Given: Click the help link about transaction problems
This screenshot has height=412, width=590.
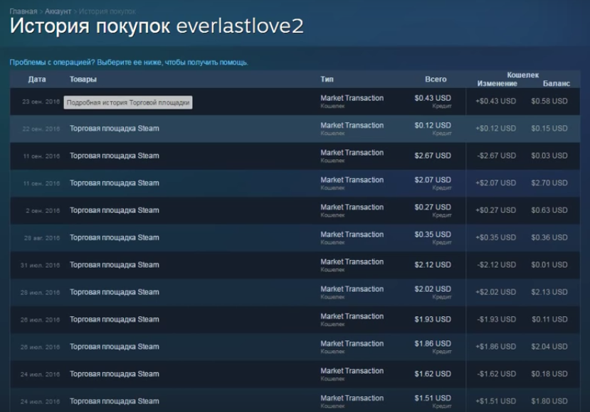Looking at the screenshot, I should click(x=129, y=63).
